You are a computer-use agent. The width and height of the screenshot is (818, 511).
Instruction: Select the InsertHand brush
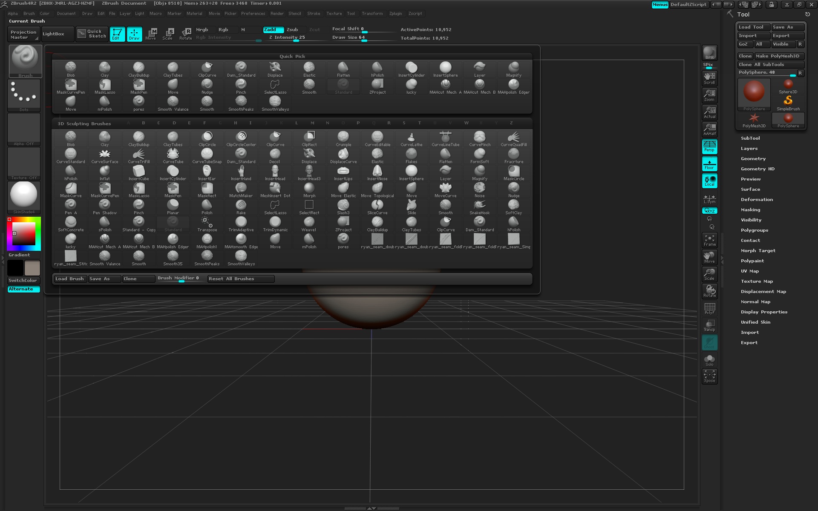click(x=241, y=173)
